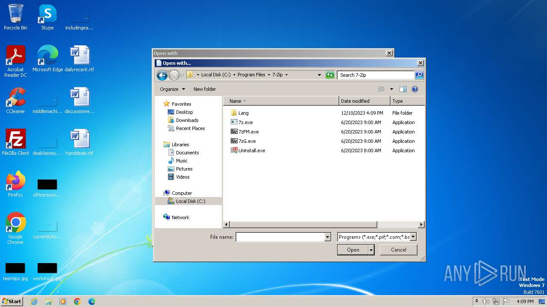The width and height of the screenshot is (547, 307).
Task: Toggle the preview pane icon
Action: click(403, 89)
